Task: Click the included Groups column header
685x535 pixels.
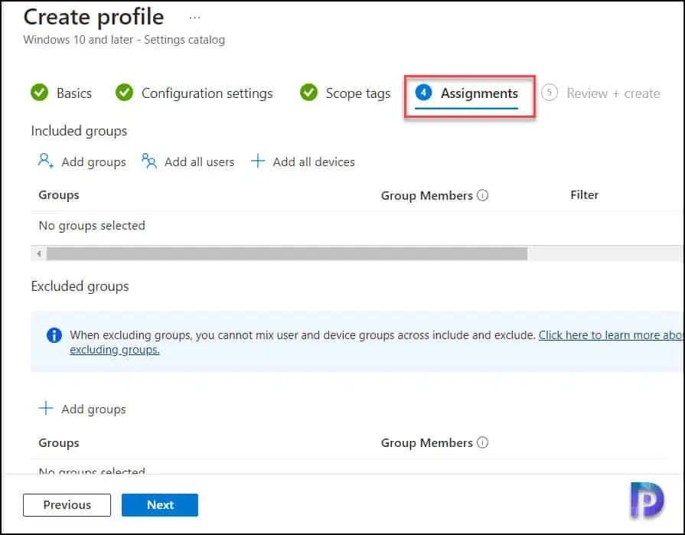Action: coord(59,194)
